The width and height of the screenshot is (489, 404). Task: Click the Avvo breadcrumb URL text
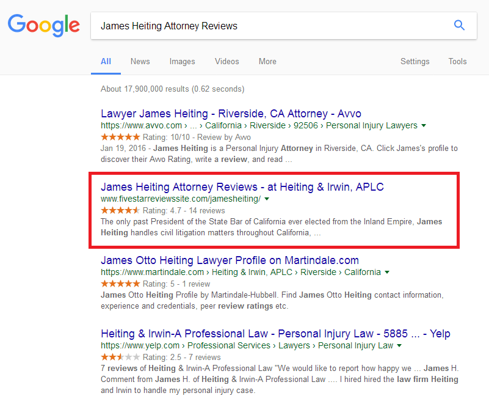[x=259, y=125]
